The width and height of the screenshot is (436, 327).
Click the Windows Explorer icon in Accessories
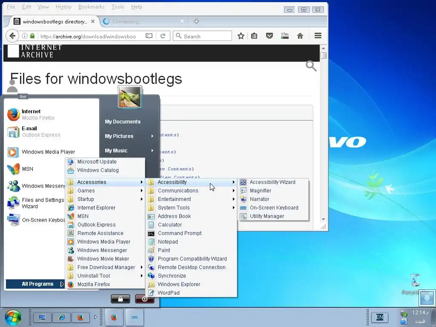tap(151, 284)
